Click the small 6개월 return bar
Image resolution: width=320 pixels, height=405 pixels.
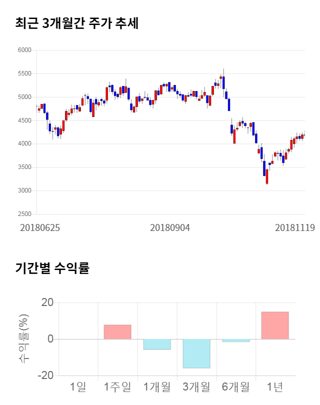(x=236, y=340)
